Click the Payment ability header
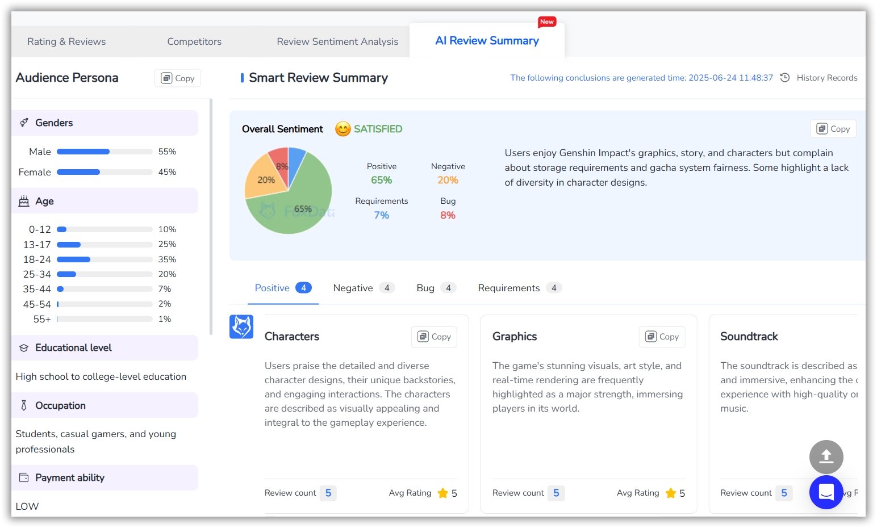Screen dimensions: 877x528 pyautogui.click(x=105, y=477)
